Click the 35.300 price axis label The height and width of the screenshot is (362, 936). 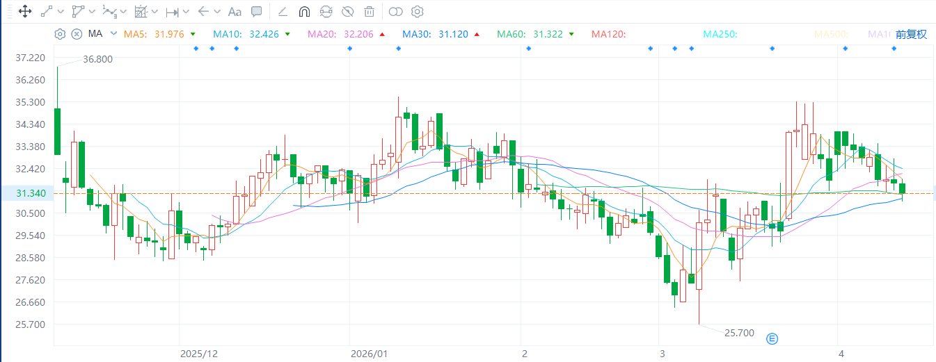(x=30, y=102)
